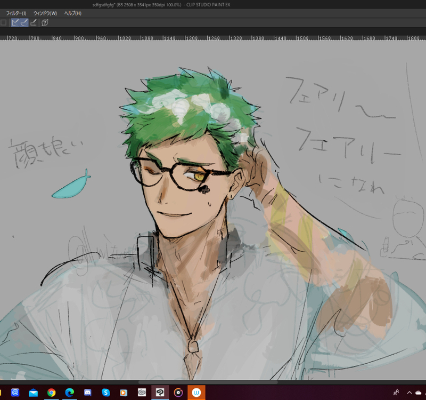
Task: Show hidden system tray icons chevron
Action: (409, 393)
